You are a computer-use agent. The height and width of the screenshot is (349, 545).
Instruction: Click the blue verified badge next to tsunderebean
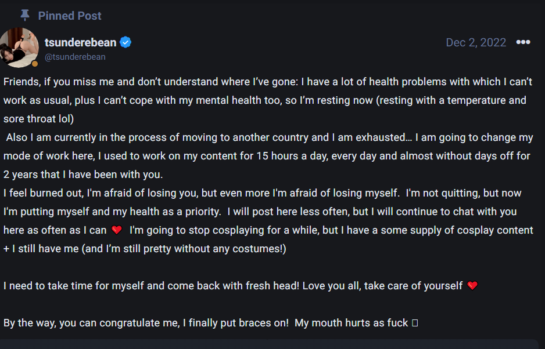(126, 42)
